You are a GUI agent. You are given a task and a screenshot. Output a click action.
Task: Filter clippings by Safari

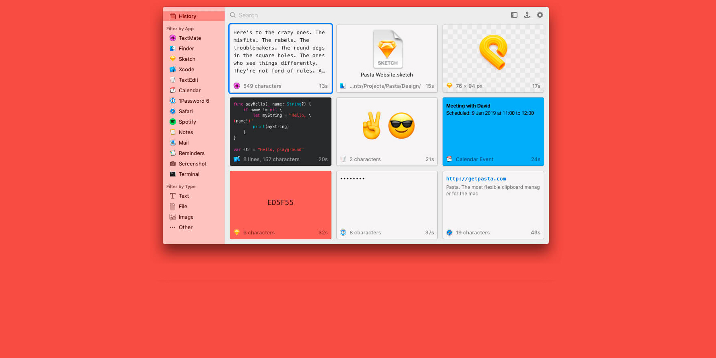(186, 111)
